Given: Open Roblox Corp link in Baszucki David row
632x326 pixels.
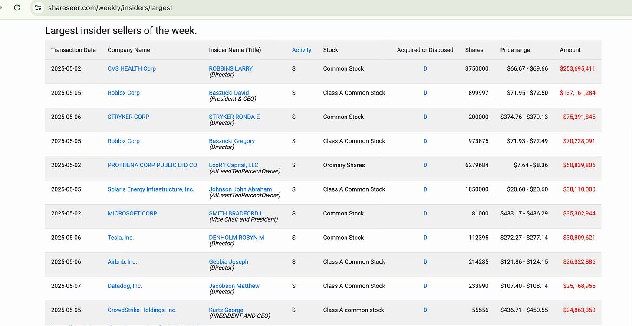Looking at the screenshot, I should coord(124,93).
